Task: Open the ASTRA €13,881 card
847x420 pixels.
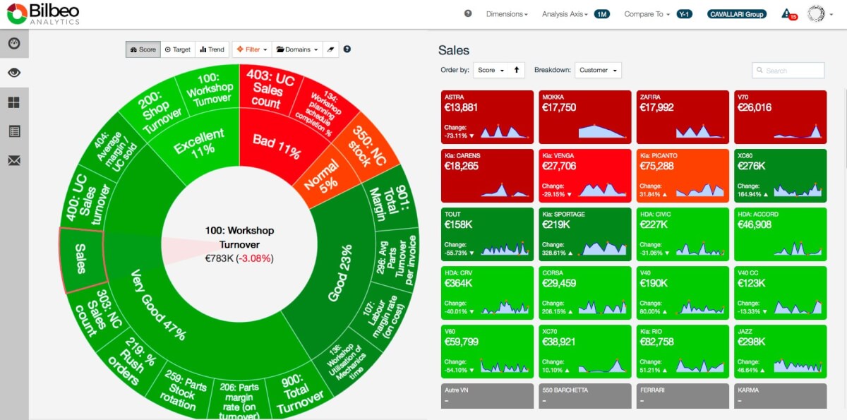Action: 486,117
